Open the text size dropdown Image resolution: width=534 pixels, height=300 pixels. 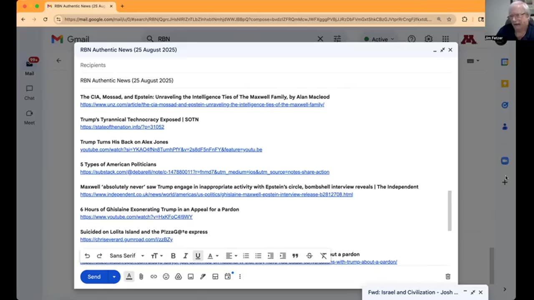click(x=156, y=256)
